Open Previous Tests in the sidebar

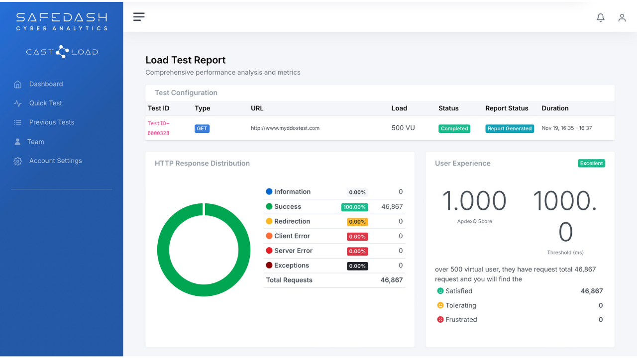[51, 122]
